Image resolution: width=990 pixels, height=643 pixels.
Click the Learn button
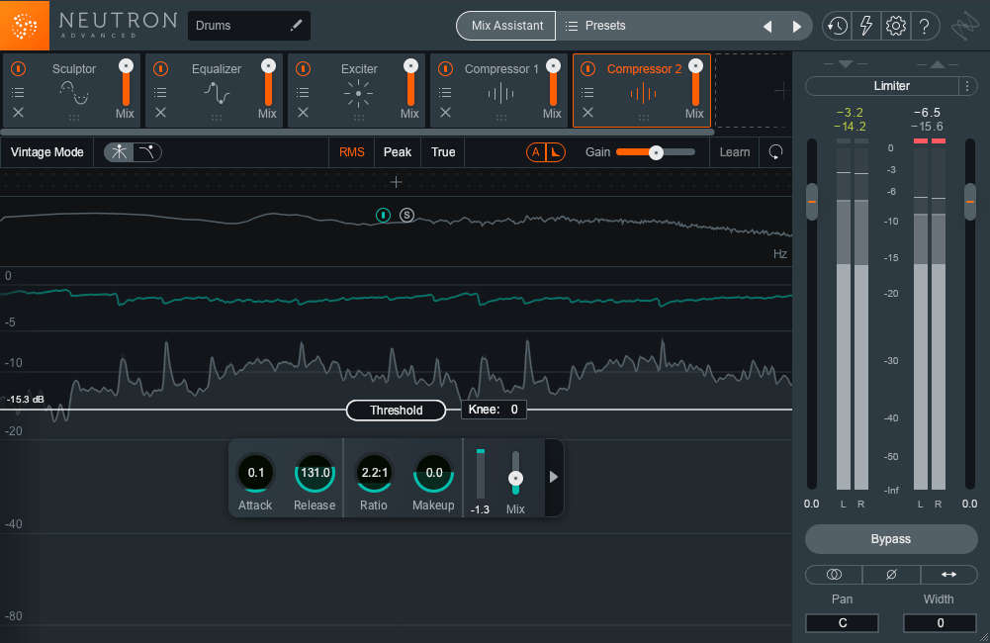tap(734, 152)
